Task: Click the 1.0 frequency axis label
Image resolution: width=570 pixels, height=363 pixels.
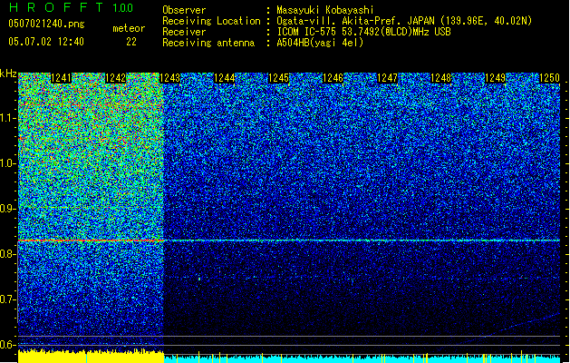Action: [8, 163]
